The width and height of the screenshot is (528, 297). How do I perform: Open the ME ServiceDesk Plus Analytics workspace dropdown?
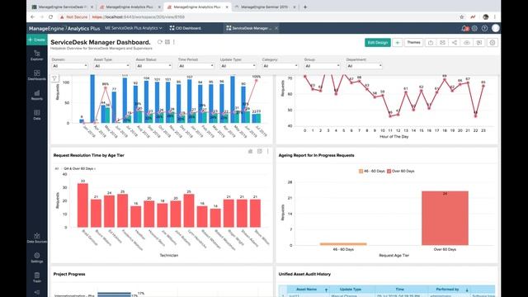(x=134, y=28)
